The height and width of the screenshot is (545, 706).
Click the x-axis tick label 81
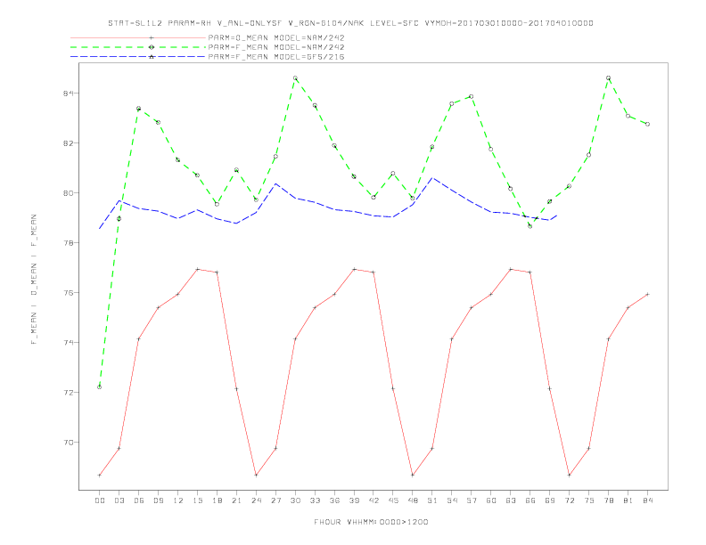628,500
